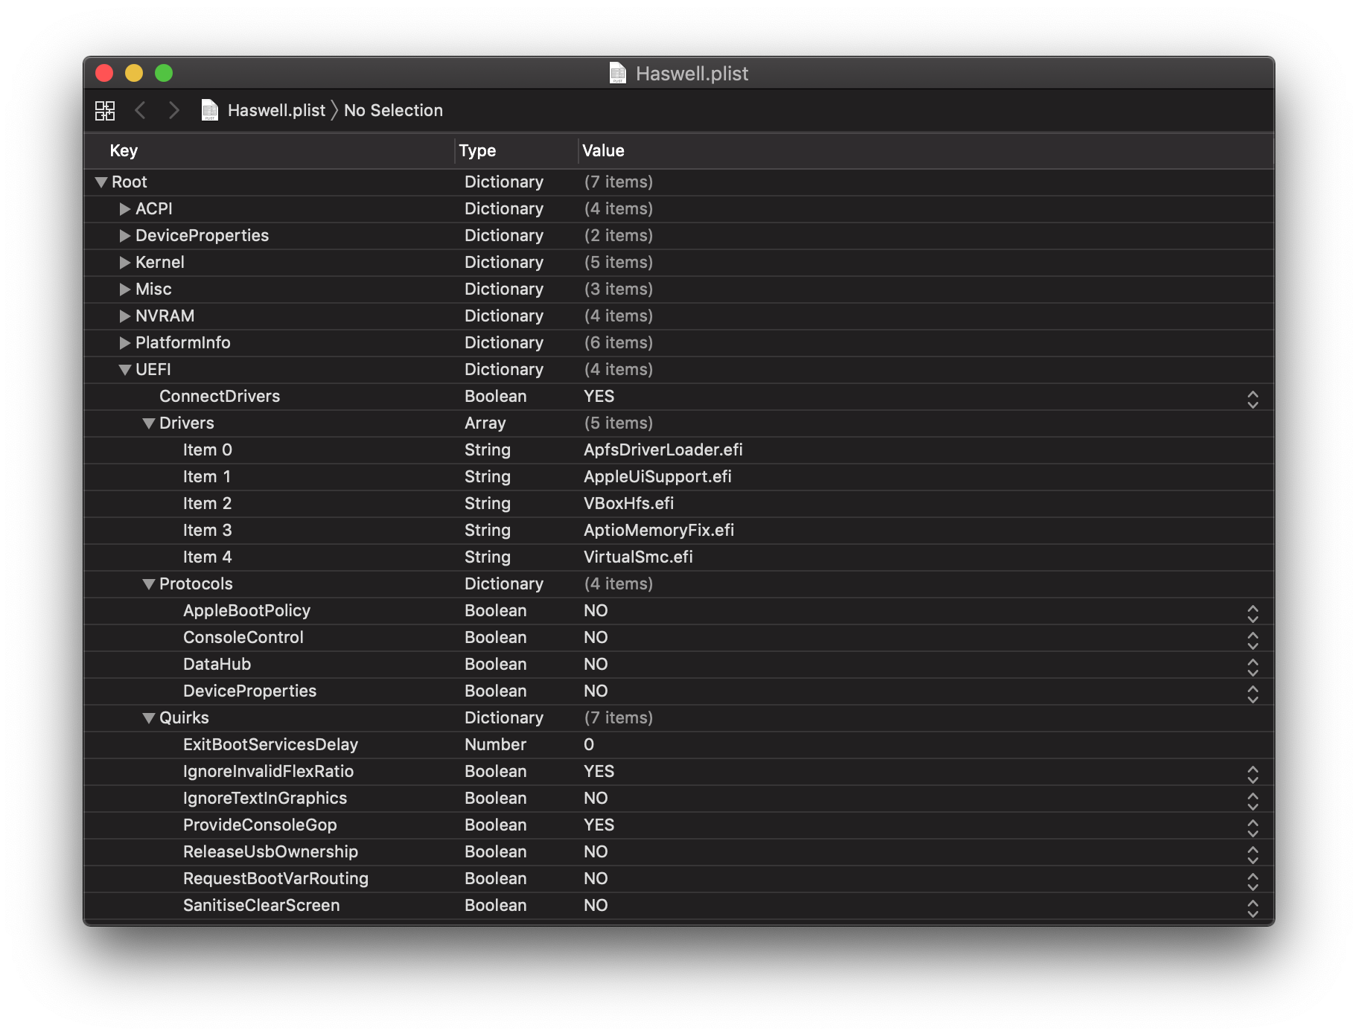
Task: Select Haswell.plist in the jump bar
Action: (276, 110)
